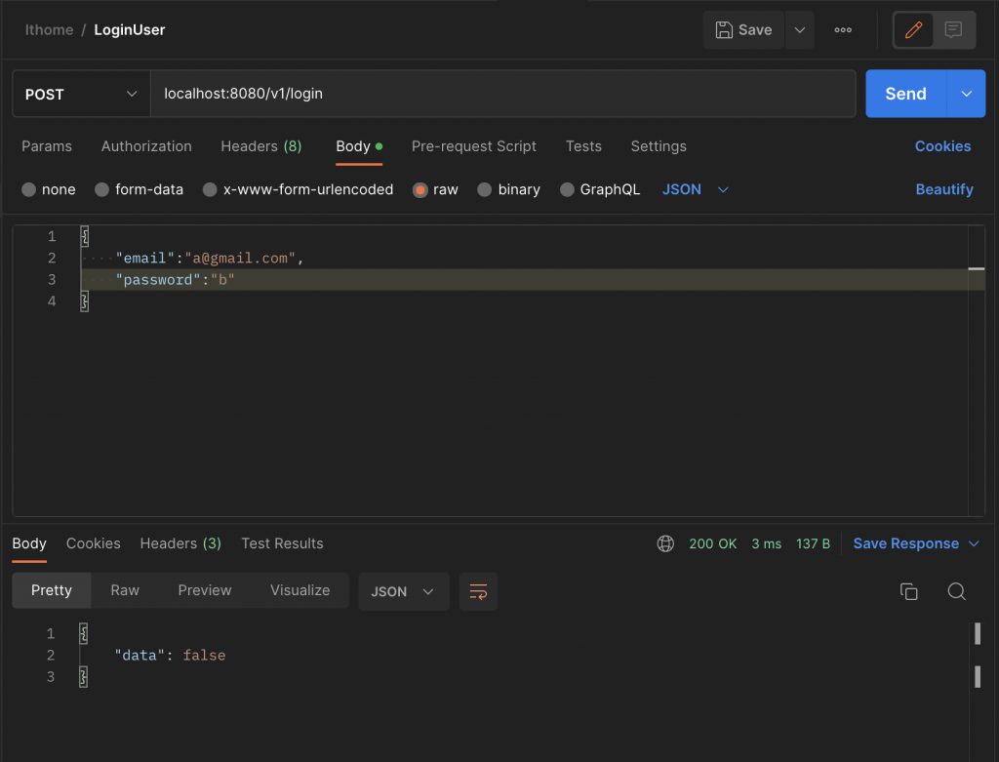This screenshot has width=999, height=762.
Task: Click the request URL input field
Action: [502, 94]
